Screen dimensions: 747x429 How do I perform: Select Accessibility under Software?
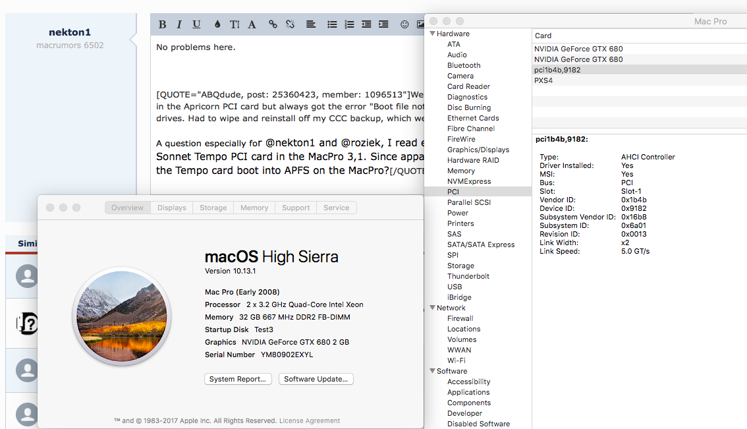point(468,382)
